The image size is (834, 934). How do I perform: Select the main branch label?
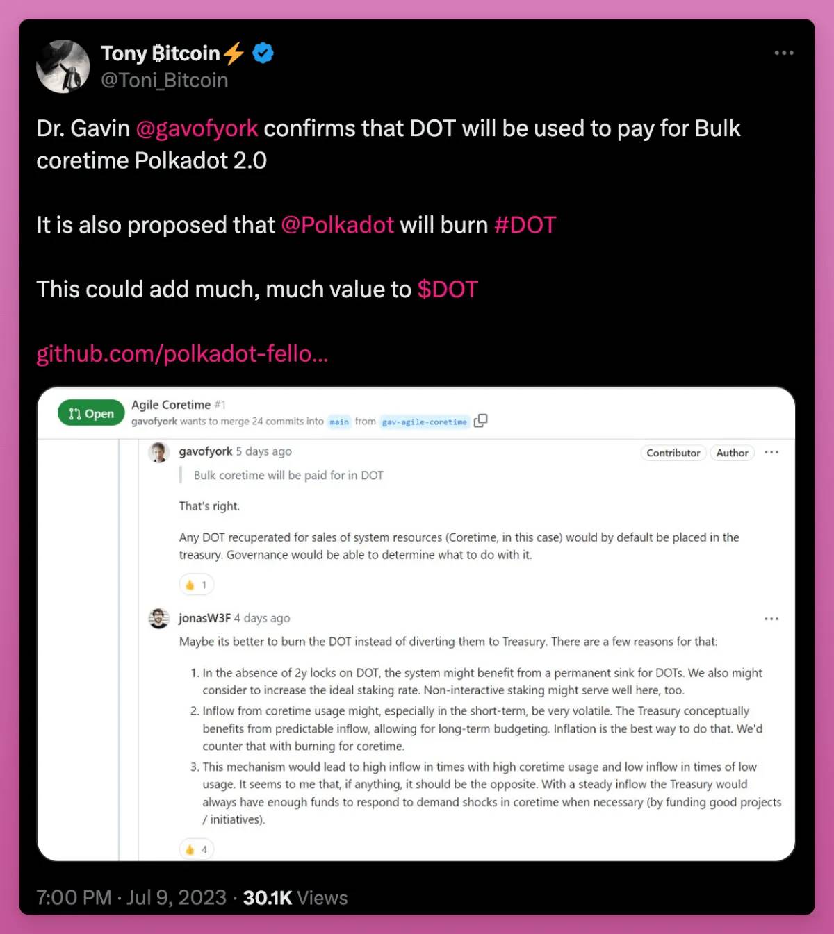pos(339,422)
